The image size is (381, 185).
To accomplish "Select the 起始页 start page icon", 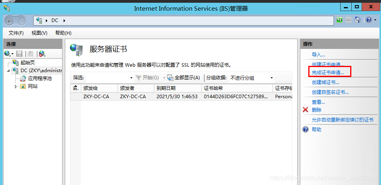I will click(15, 63).
